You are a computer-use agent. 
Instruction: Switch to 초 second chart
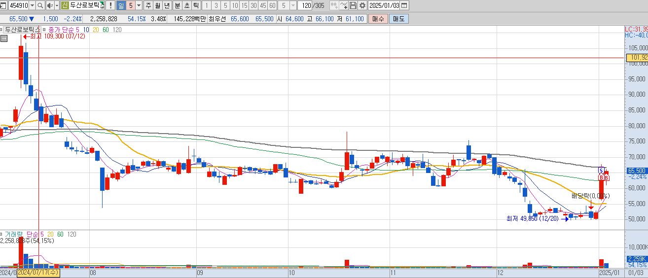tap(186, 6)
